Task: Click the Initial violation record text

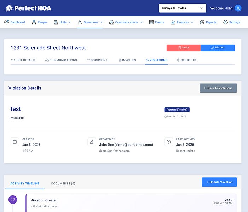Action: pyautogui.click(x=45, y=206)
